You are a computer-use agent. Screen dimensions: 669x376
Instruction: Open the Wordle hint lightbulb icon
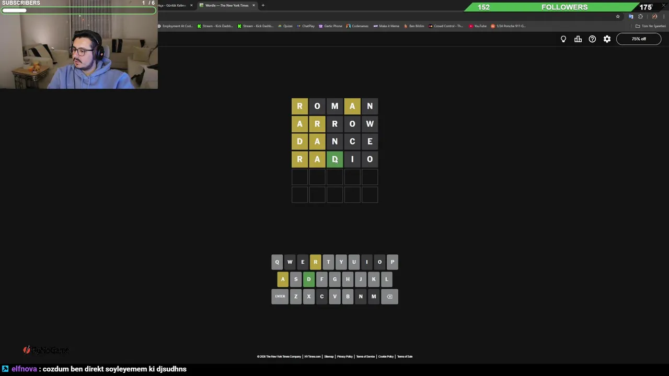tap(563, 39)
